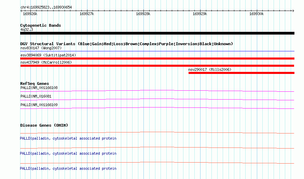Click the magenta NM_001166109 gene line
304x179 pixels.
pos(157,108)
